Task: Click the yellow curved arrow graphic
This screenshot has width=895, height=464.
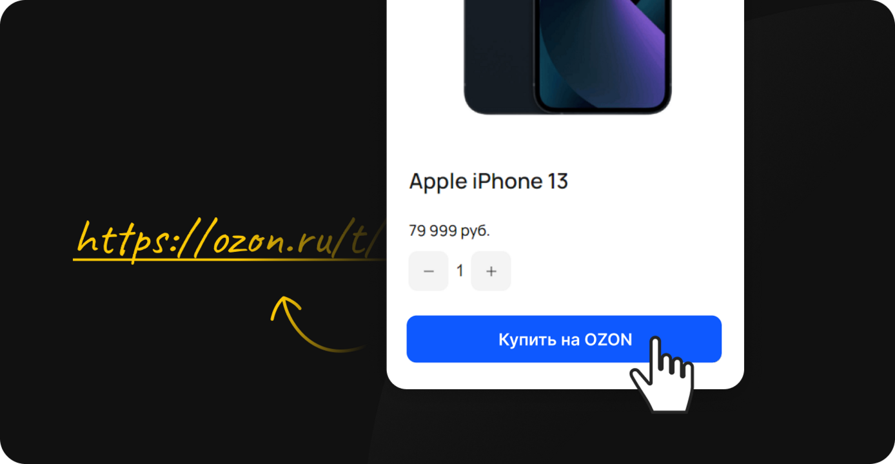Action: click(x=316, y=324)
